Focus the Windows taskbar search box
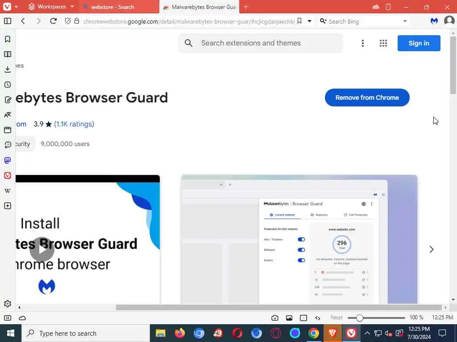Image resolution: width=457 pixels, height=342 pixels. 85,333
